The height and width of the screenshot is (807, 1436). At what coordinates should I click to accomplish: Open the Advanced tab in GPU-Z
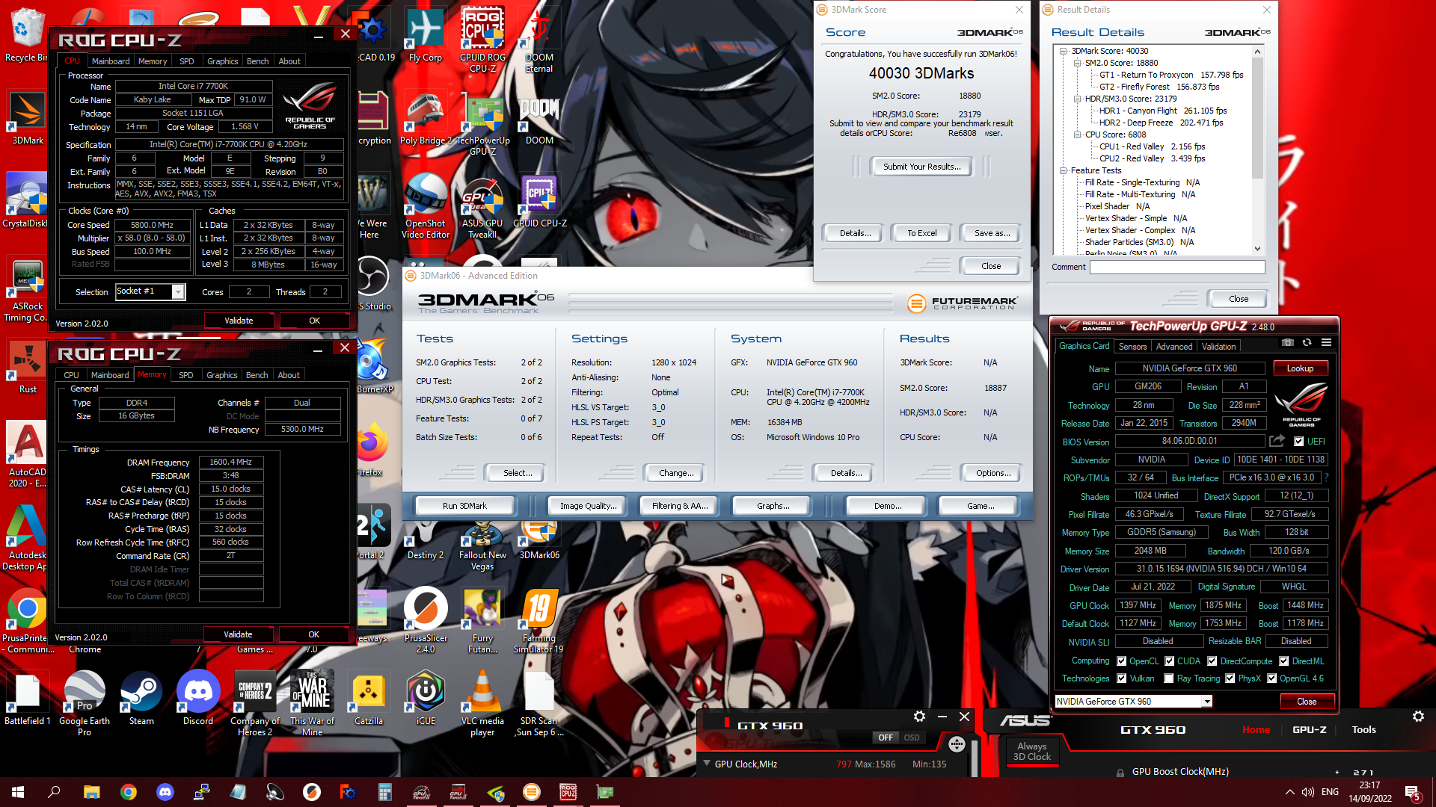coord(1174,347)
